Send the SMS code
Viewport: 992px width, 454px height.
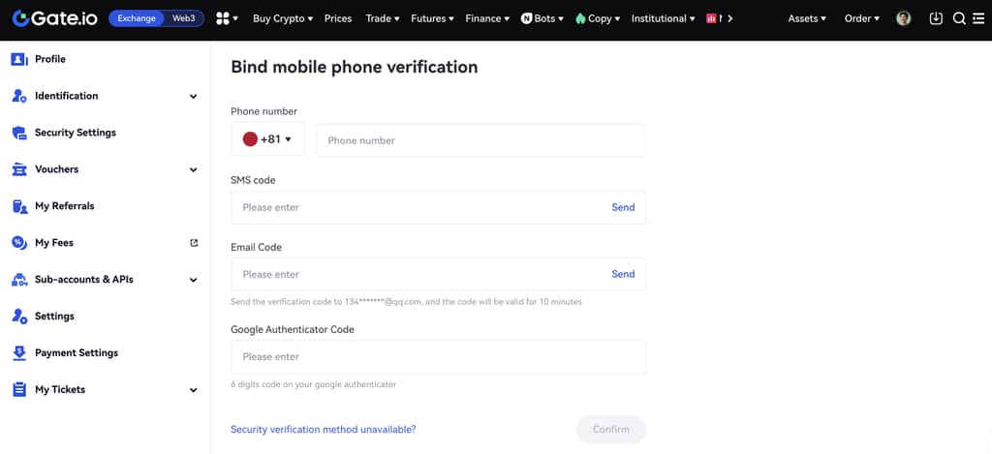point(623,207)
